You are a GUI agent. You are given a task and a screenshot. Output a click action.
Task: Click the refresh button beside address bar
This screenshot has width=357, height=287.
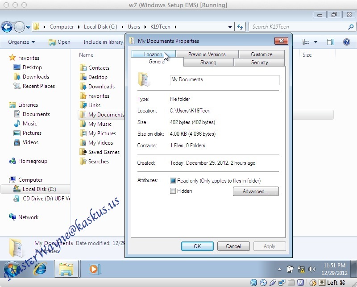[x=240, y=27]
